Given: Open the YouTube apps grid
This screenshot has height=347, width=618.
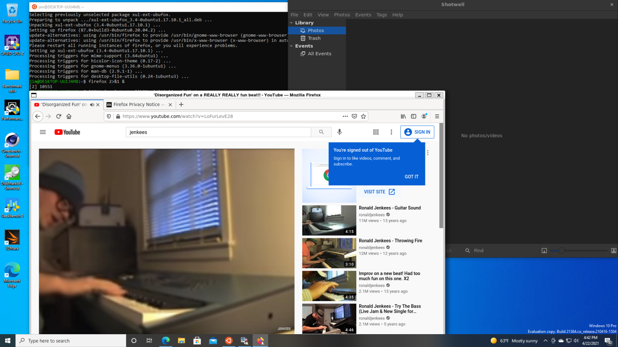Looking at the screenshot, I should point(376,132).
